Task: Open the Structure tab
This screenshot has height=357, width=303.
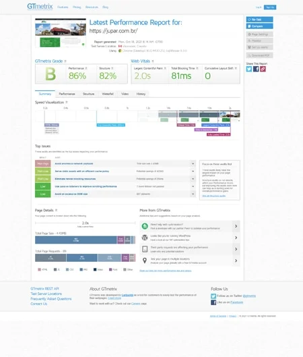Action: (88, 94)
